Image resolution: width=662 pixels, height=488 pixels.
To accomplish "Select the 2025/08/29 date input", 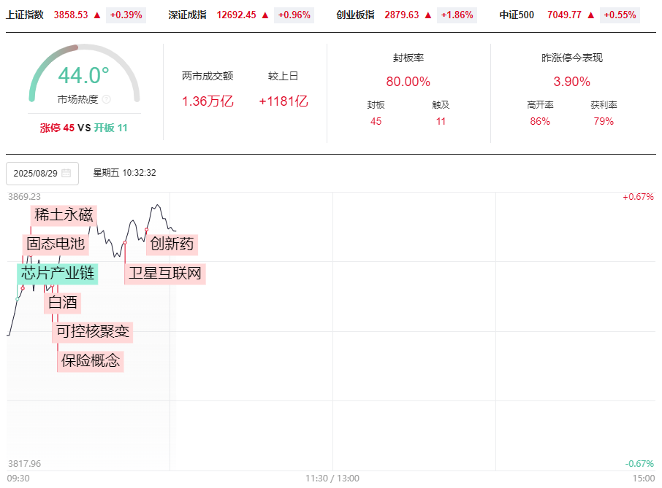I will click(36, 174).
